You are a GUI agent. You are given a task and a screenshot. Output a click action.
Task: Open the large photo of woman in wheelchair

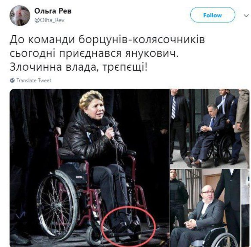tap(90, 168)
